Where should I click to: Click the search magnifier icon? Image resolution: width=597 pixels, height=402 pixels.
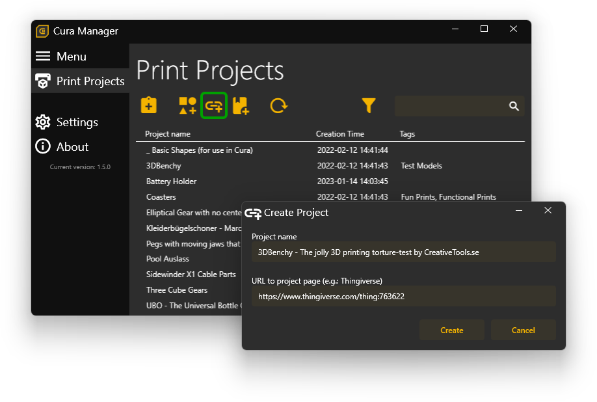point(514,106)
